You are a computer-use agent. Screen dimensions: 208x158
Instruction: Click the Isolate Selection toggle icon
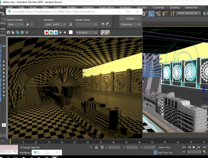click(x=91, y=147)
